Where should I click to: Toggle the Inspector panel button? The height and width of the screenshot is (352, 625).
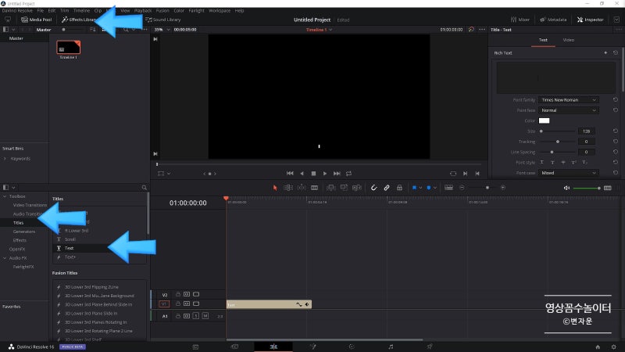coord(591,19)
